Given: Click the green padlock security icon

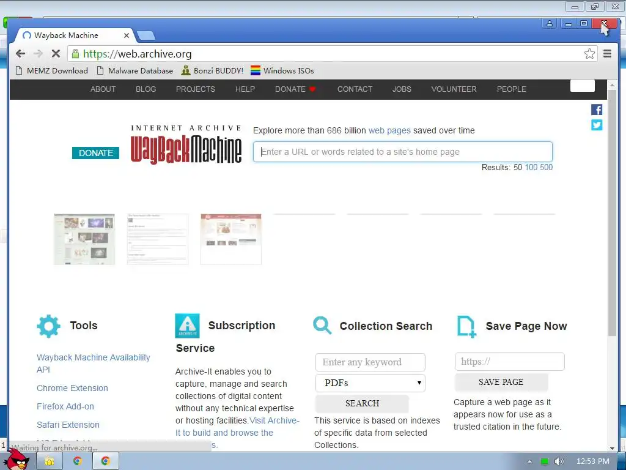Looking at the screenshot, I should click(75, 54).
